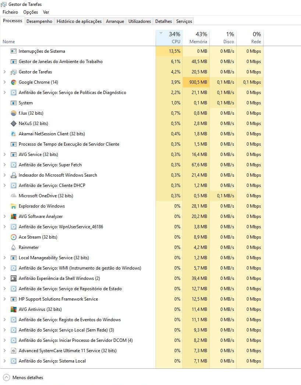Image resolution: width=301 pixels, height=385 pixels.
Task: Click the f.lux process icon
Action: (x=14, y=113)
